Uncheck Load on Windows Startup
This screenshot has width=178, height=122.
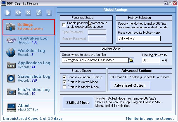[x=65, y=77]
